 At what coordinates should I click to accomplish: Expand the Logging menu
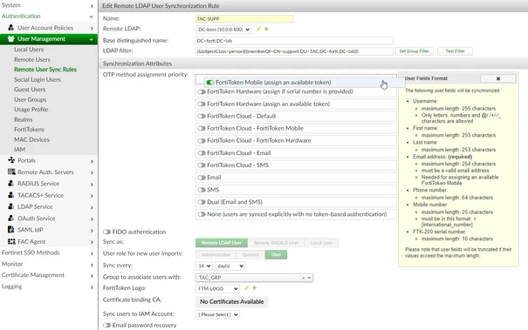coord(49,286)
